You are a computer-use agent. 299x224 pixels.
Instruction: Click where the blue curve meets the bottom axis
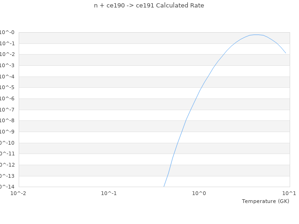(x=164, y=187)
